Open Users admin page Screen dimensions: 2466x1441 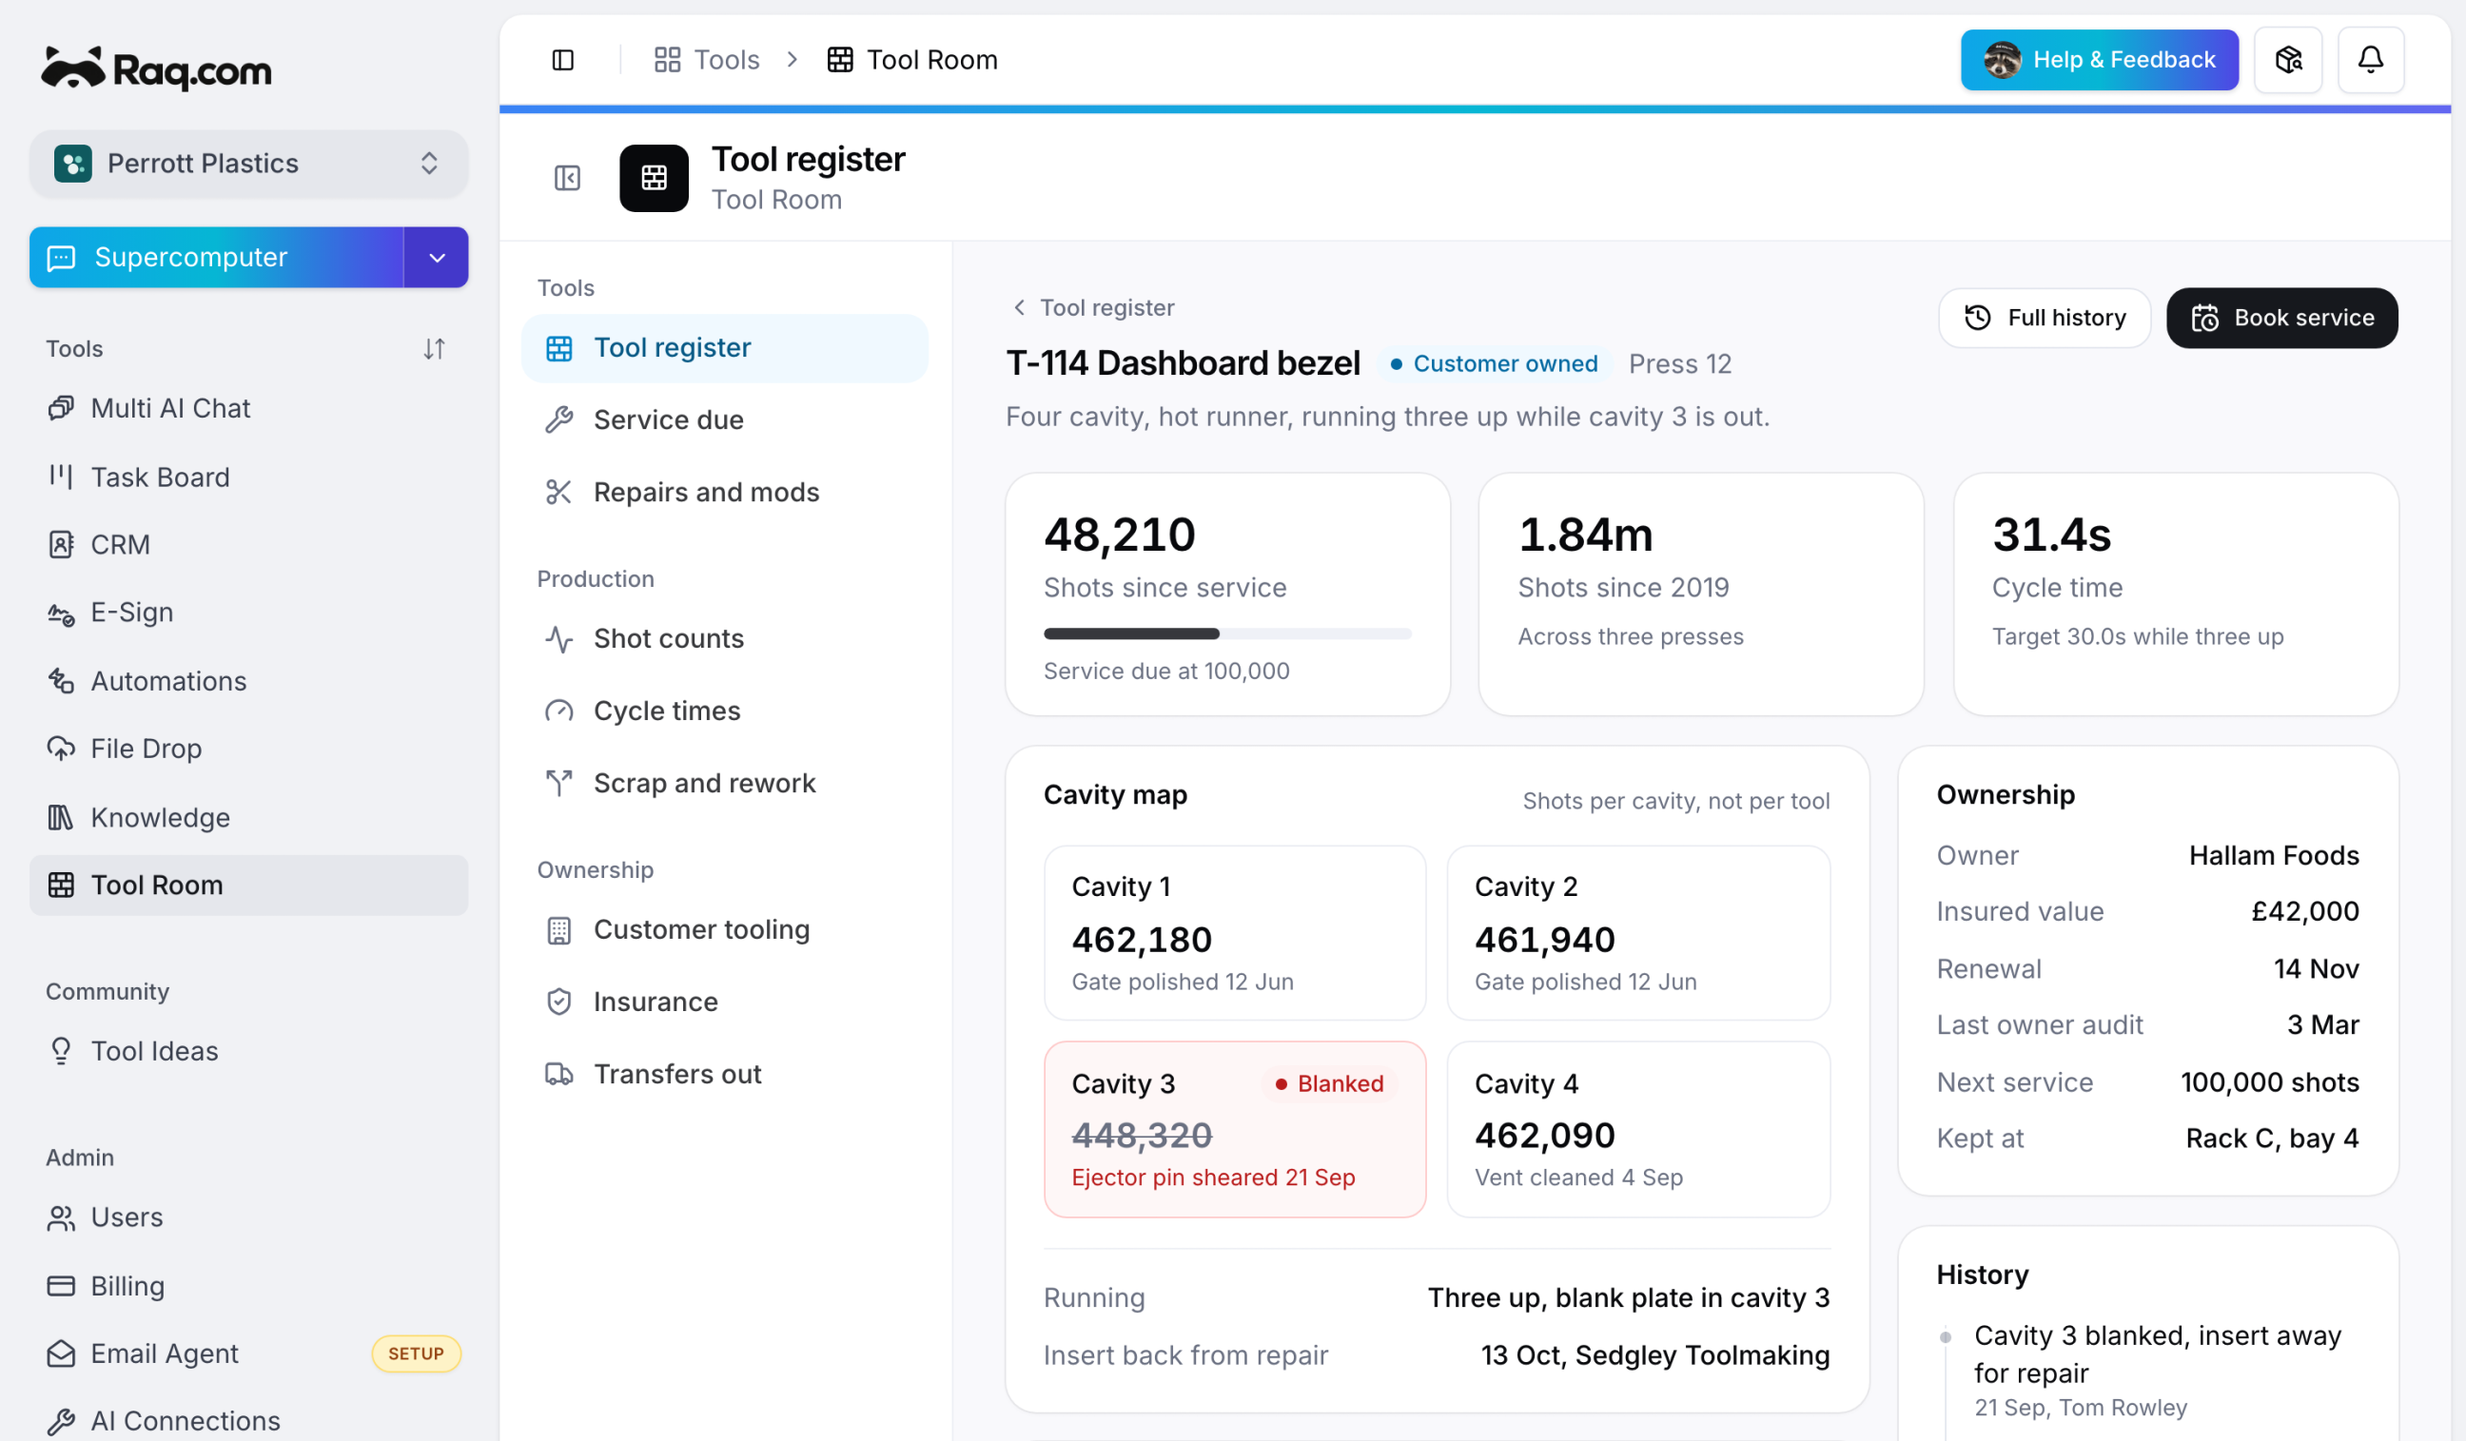tap(248, 1217)
